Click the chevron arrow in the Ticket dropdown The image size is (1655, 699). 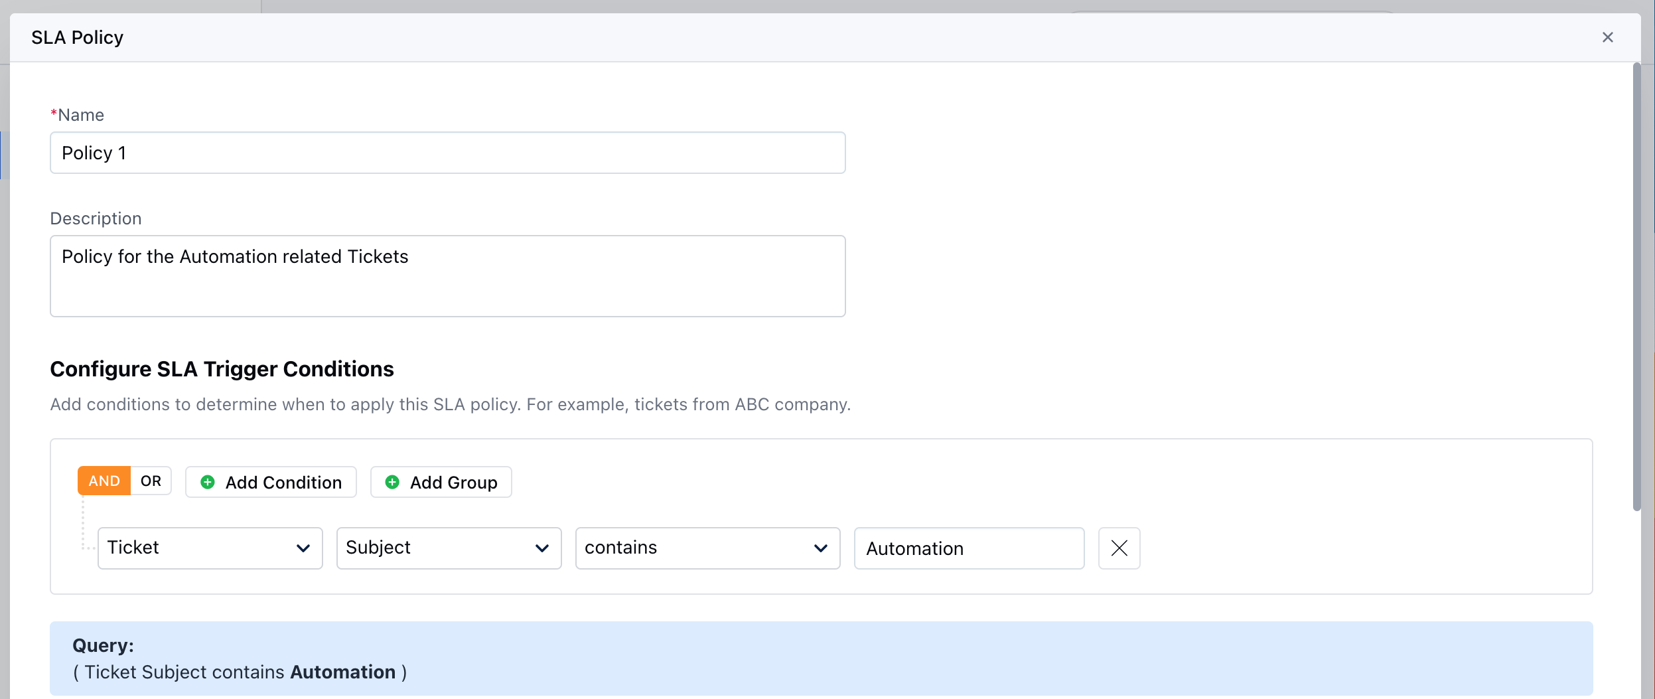303,548
